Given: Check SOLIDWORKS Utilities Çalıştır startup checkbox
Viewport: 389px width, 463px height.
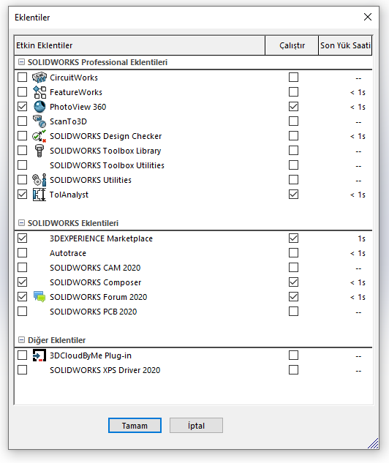Looking at the screenshot, I should 293,180.
